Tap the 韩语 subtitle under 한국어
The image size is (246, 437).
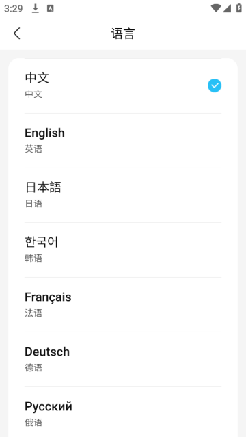[33, 258]
